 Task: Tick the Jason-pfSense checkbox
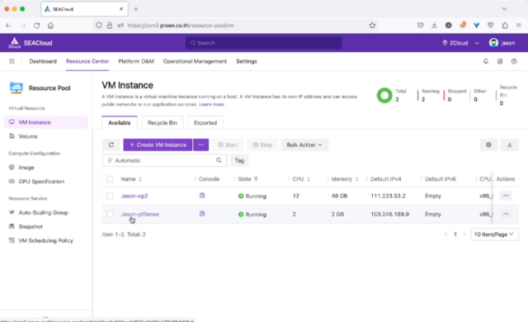point(110,214)
